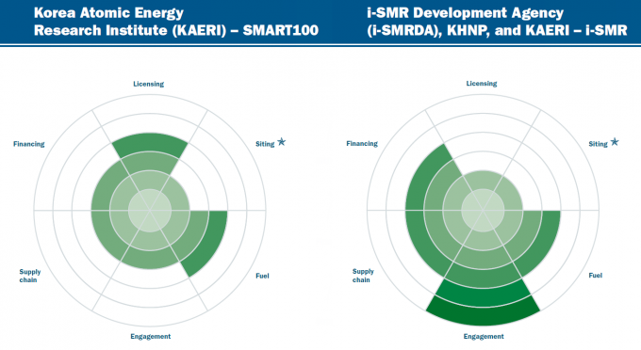Select the Licensing label on i-SMR chart
The image size is (641, 350).
click(x=482, y=84)
